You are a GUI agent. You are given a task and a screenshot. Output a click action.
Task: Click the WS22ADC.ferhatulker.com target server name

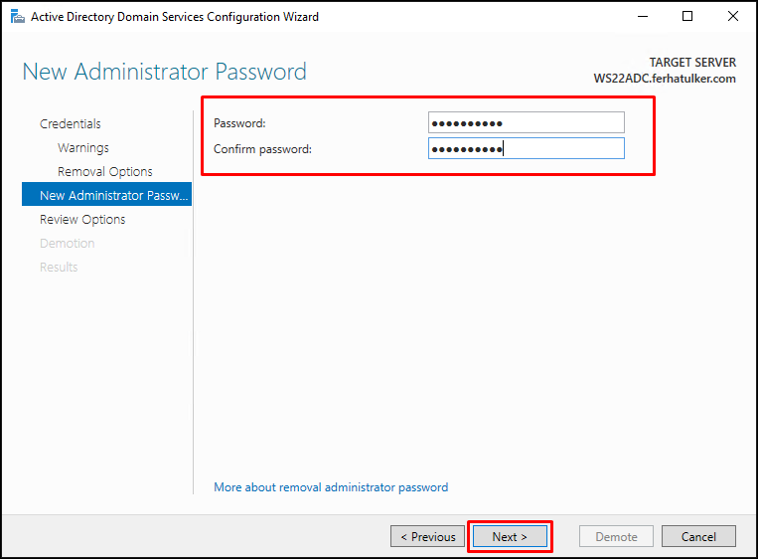665,79
